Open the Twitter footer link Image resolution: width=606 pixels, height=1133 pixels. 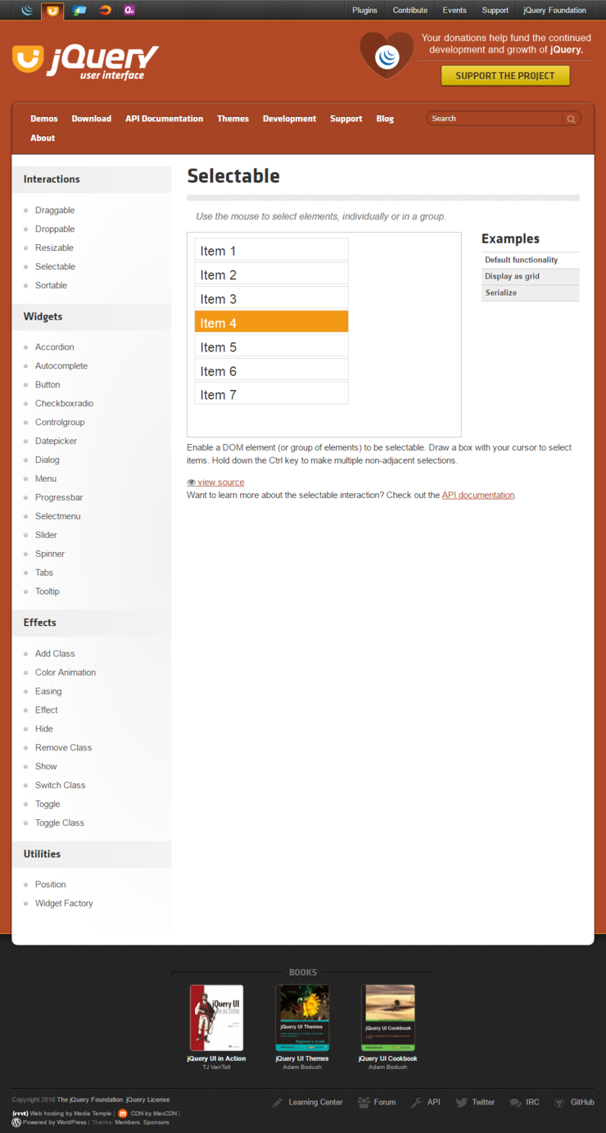(475, 1102)
